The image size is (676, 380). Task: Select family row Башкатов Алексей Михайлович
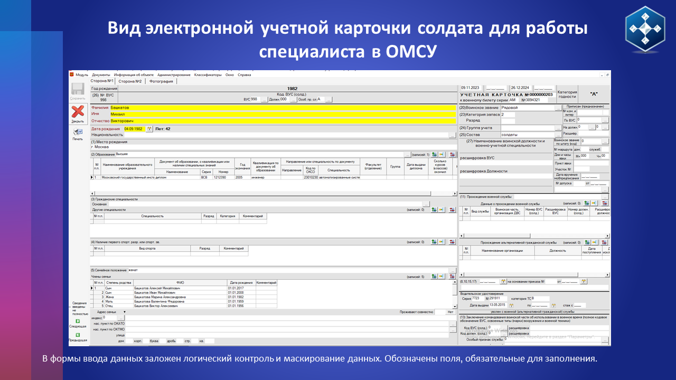(184, 289)
